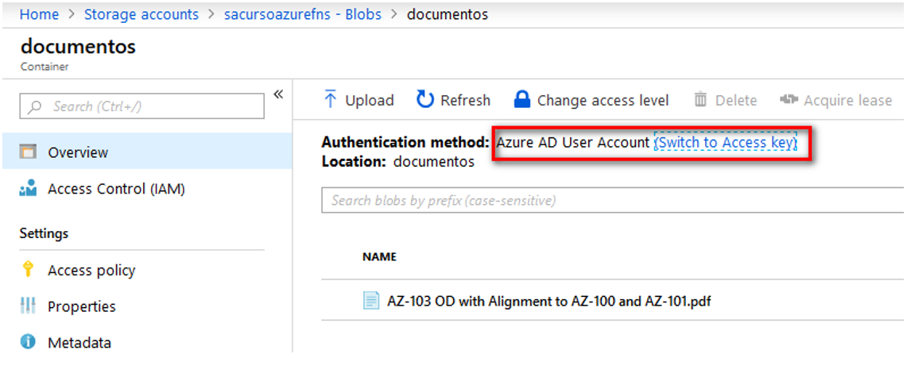Click the Search blobs by prefix field
This screenshot has height=381, width=907.
click(613, 200)
